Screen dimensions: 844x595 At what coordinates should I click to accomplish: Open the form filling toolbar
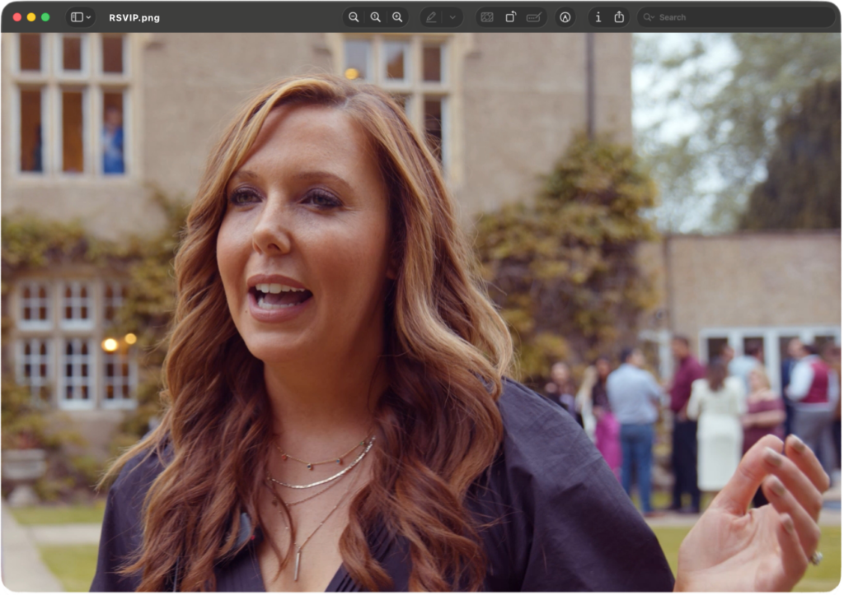pos(533,17)
